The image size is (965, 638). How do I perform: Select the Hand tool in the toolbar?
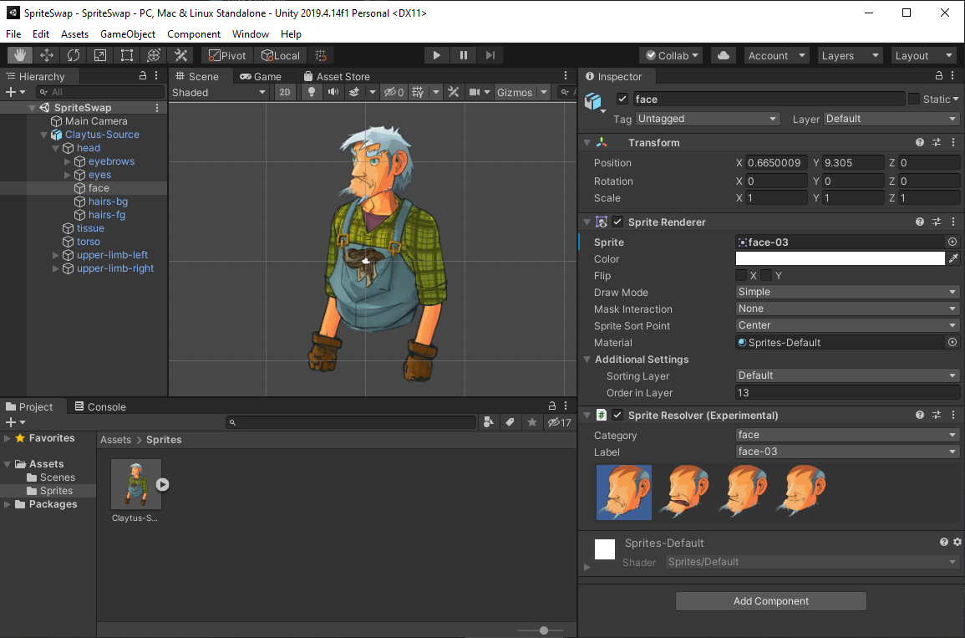click(x=19, y=54)
